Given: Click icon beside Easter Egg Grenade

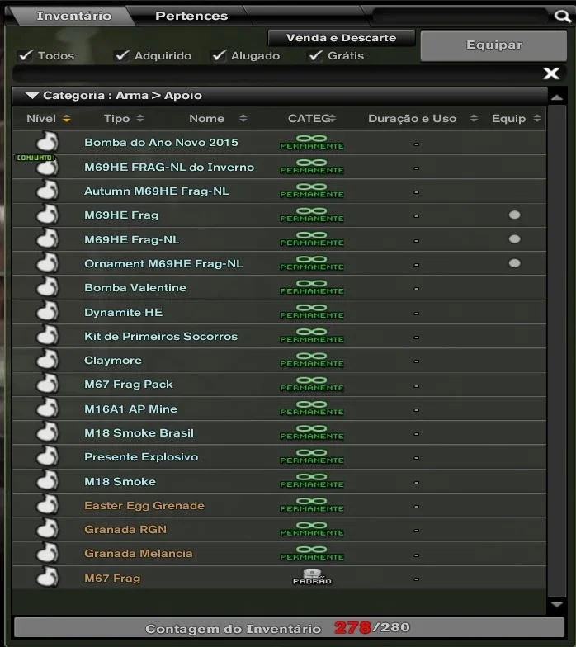Looking at the screenshot, I should pyautogui.click(x=48, y=505).
